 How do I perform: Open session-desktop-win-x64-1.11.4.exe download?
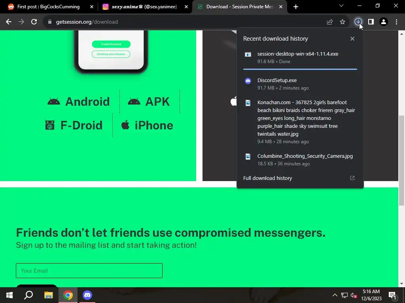(x=300, y=58)
